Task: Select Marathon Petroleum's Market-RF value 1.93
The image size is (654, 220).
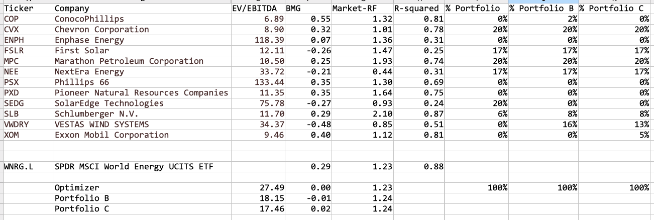Action: (362, 61)
